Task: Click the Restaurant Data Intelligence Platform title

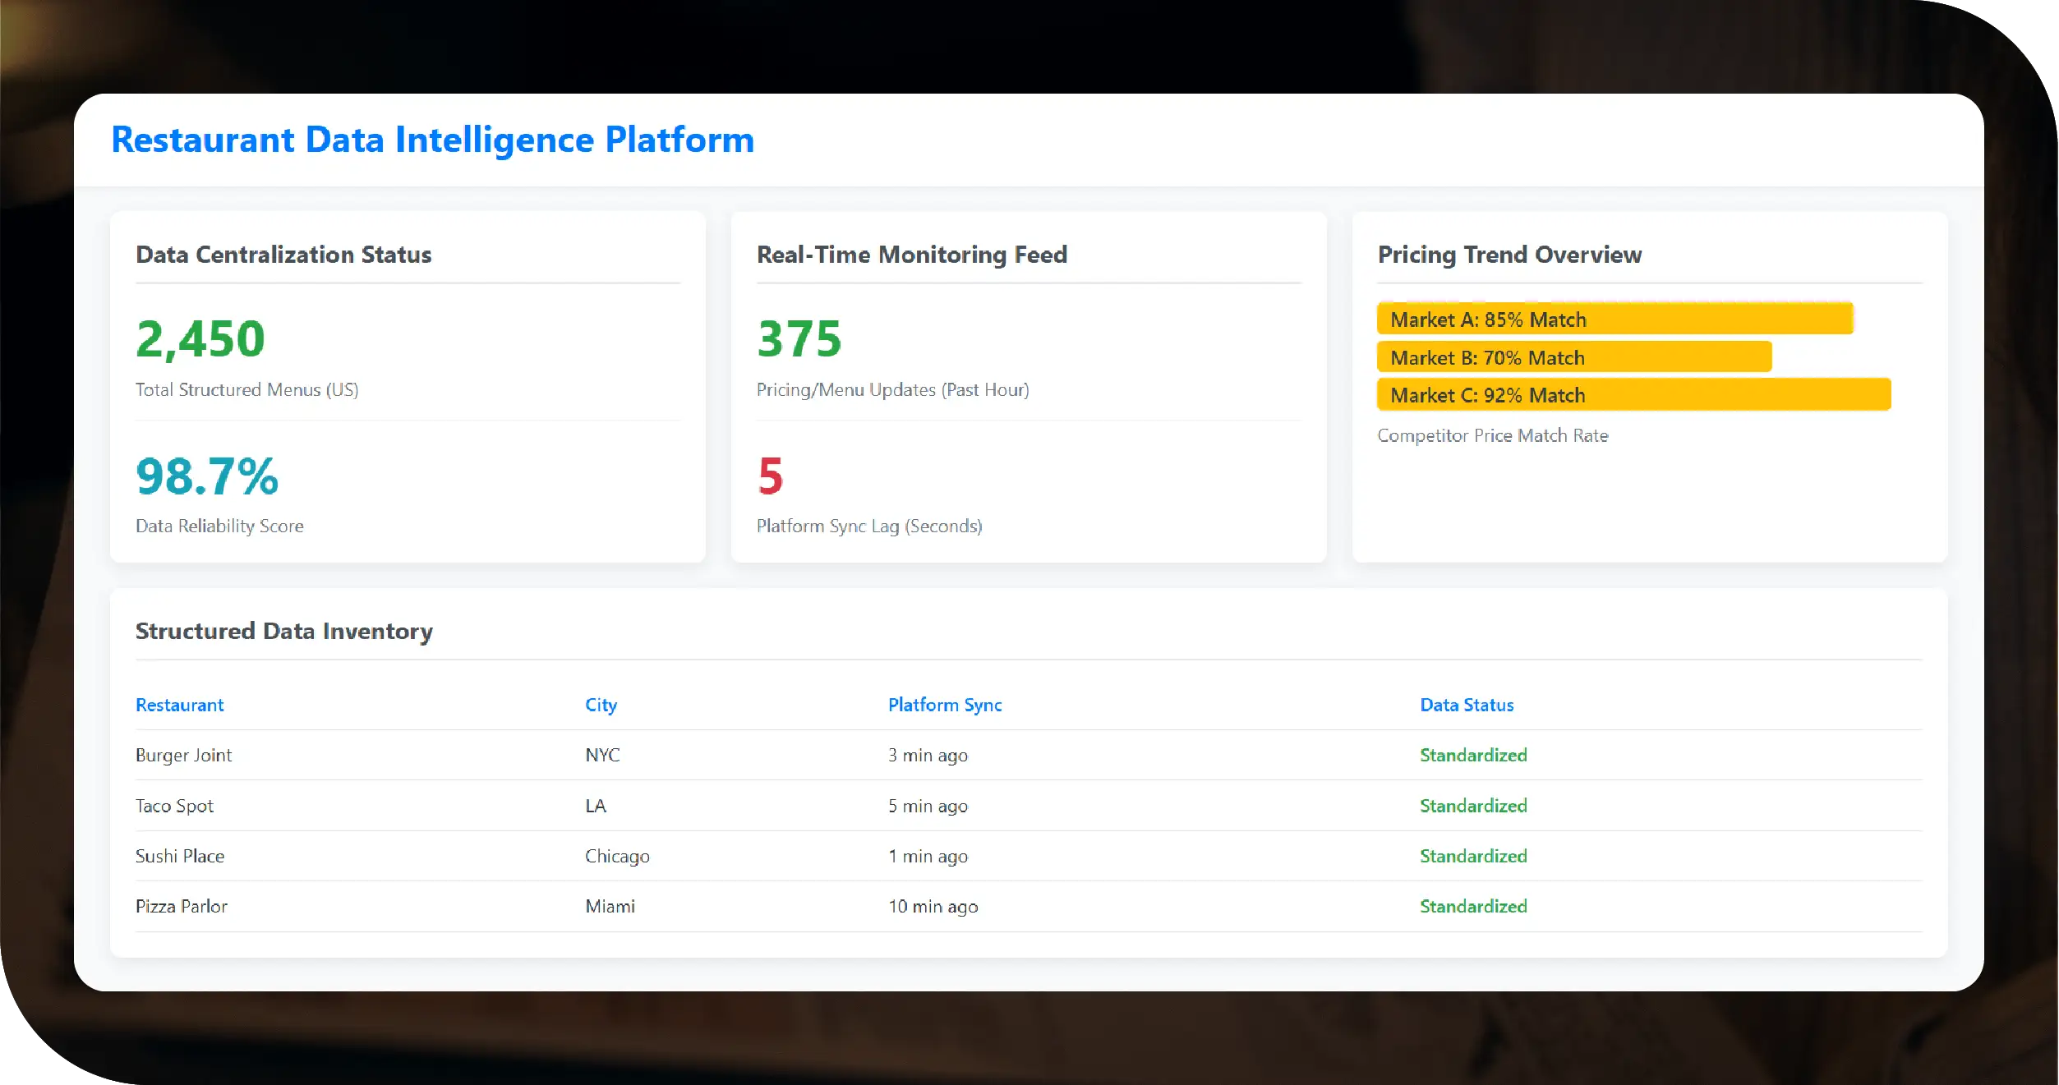Action: point(432,140)
